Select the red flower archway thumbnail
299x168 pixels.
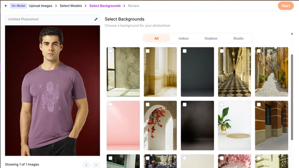(160, 125)
